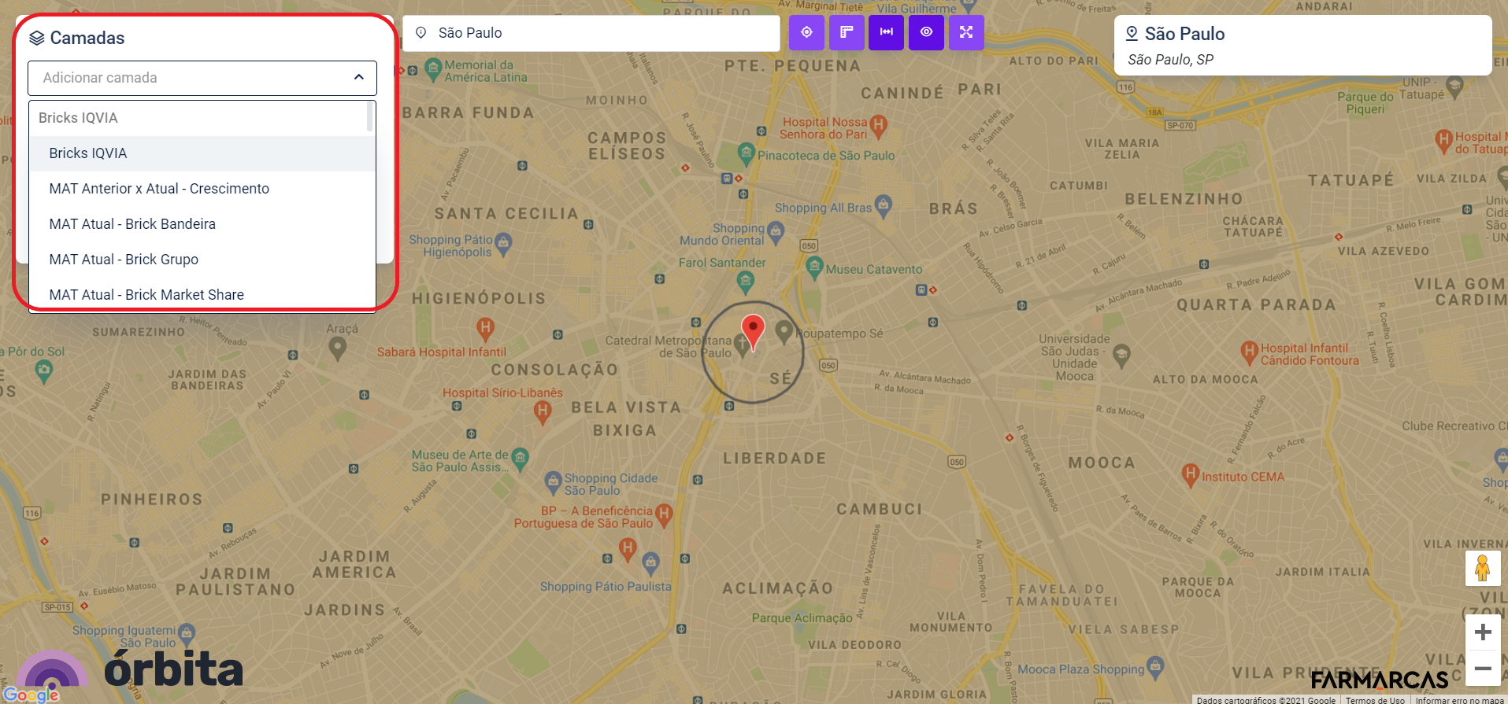
Task: Zoom out with the minus button
Action: pos(1482,669)
